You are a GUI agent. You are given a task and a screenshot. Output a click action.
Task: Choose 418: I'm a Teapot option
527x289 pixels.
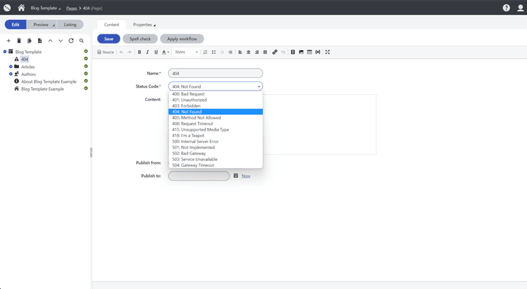tap(215, 135)
